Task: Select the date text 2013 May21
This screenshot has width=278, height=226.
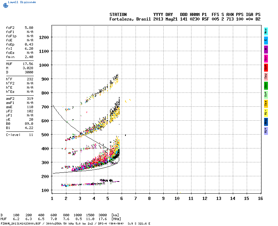Action: tap(165, 19)
